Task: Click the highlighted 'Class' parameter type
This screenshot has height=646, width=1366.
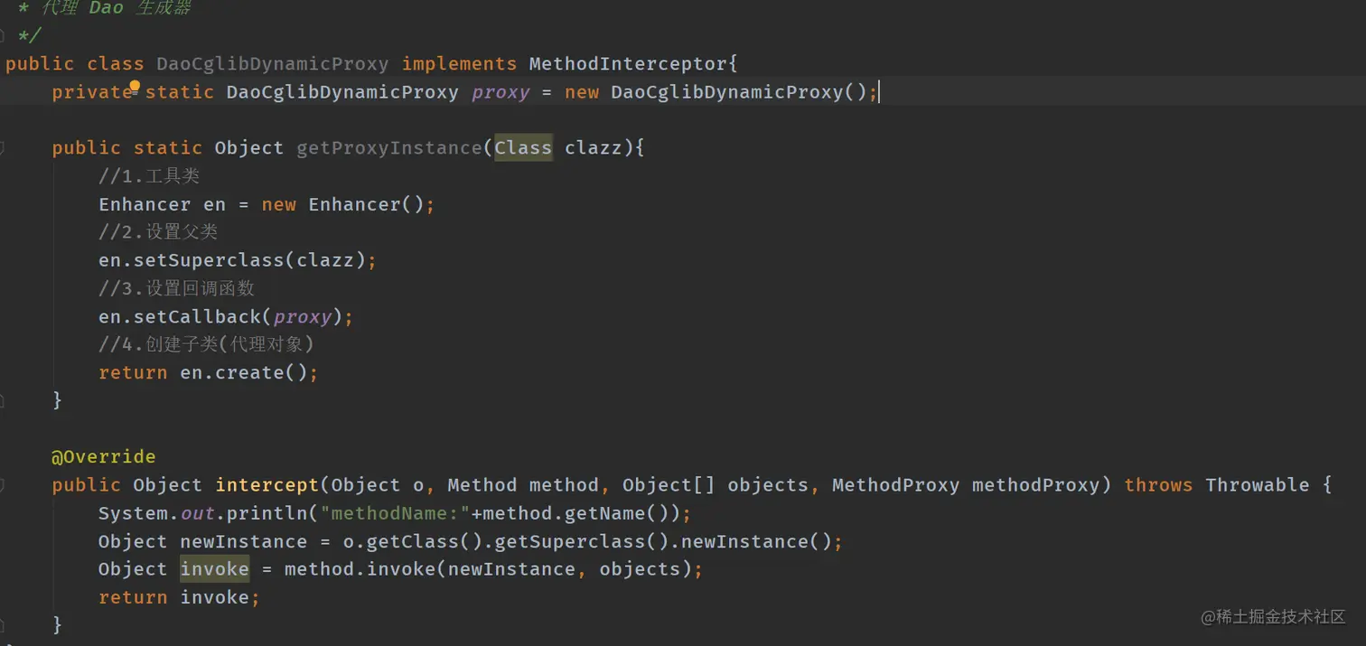Action: point(523,147)
